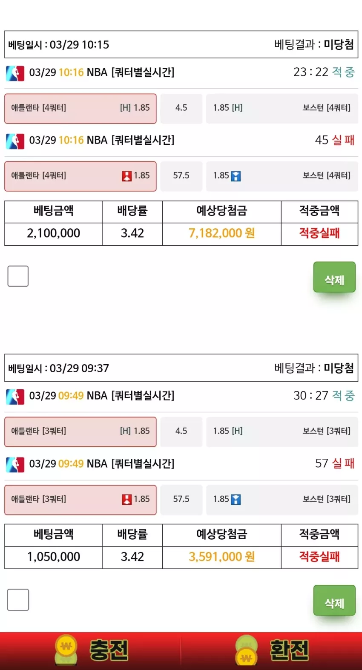
Task: Open 충전 deposit tab
Action: 91,651
